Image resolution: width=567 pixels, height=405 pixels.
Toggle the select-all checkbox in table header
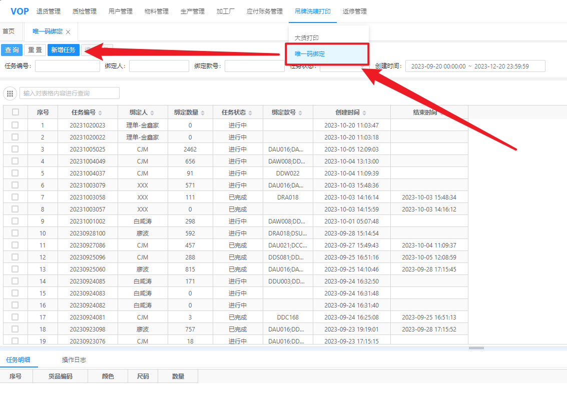tap(16, 112)
